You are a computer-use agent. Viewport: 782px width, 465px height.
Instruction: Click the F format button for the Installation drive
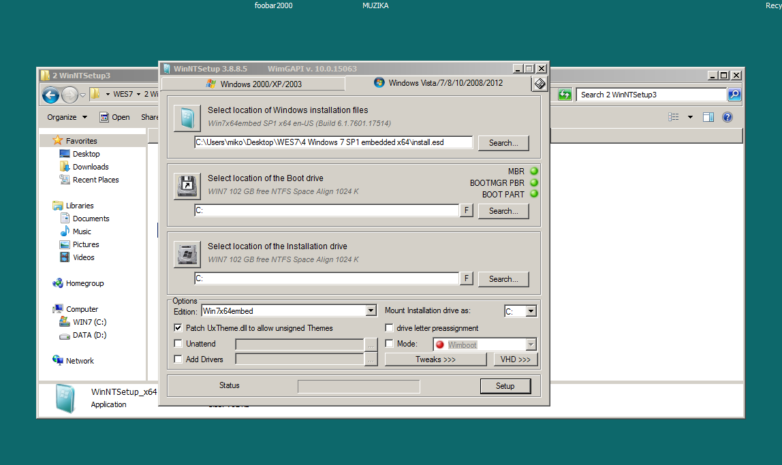(x=467, y=278)
